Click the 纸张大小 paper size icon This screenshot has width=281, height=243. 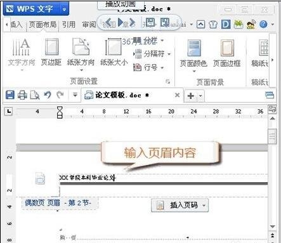(114, 47)
